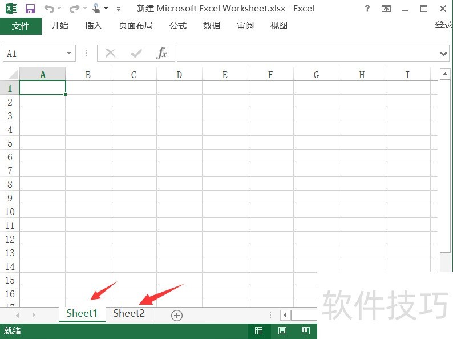Switch to the 开始 ribbon tab
The height and width of the screenshot is (339, 453).
click(60, 26)
